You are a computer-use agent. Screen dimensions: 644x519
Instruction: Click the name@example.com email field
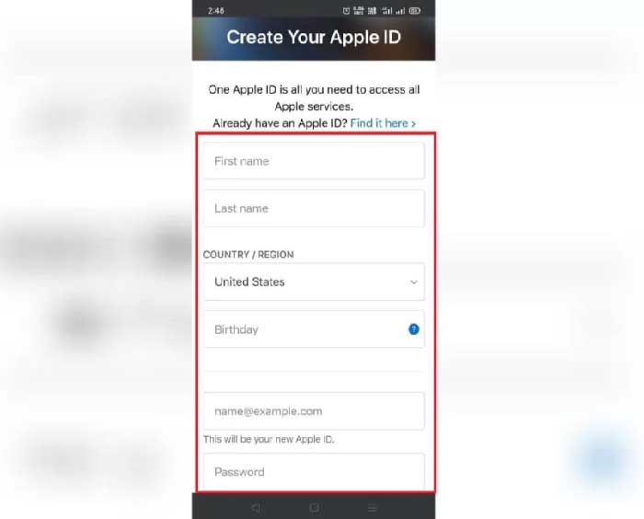315,411
